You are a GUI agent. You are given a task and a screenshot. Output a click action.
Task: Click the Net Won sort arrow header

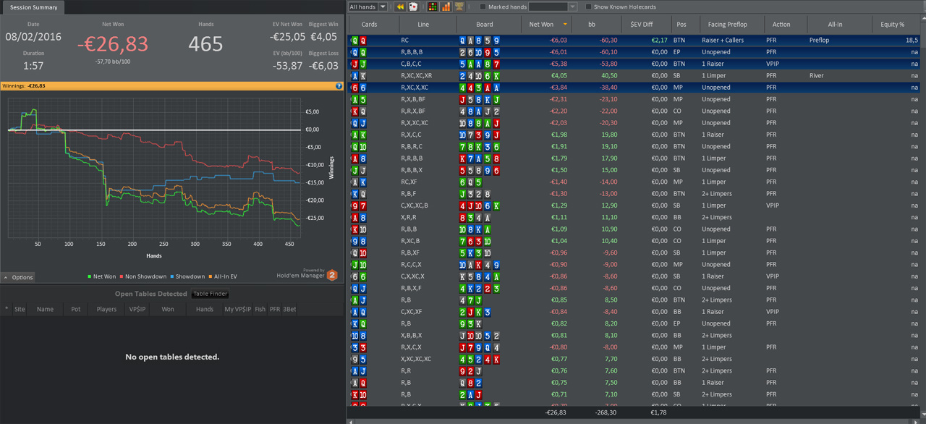coord(565,25)
